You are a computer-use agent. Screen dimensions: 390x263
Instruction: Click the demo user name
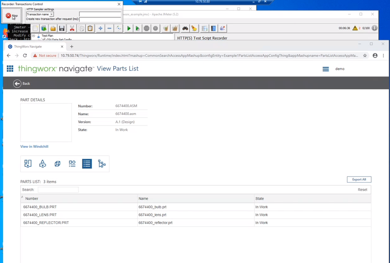340,69
